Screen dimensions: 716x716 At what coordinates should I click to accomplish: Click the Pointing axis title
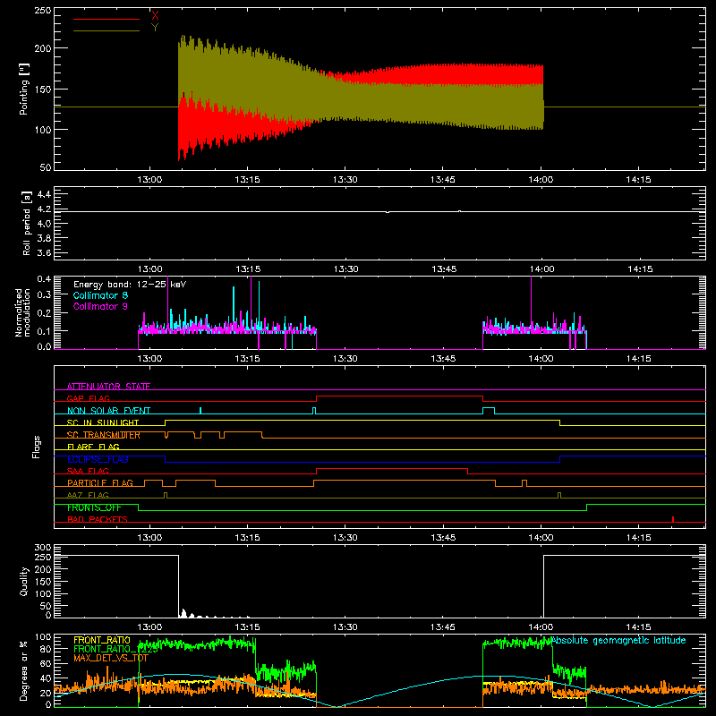[x=24, y=89]
